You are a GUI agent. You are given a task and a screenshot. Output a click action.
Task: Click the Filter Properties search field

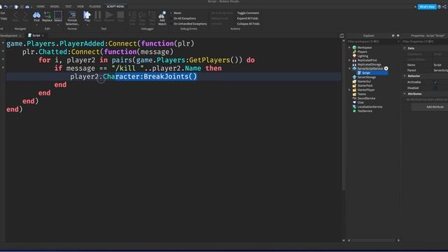click(425, 41)
